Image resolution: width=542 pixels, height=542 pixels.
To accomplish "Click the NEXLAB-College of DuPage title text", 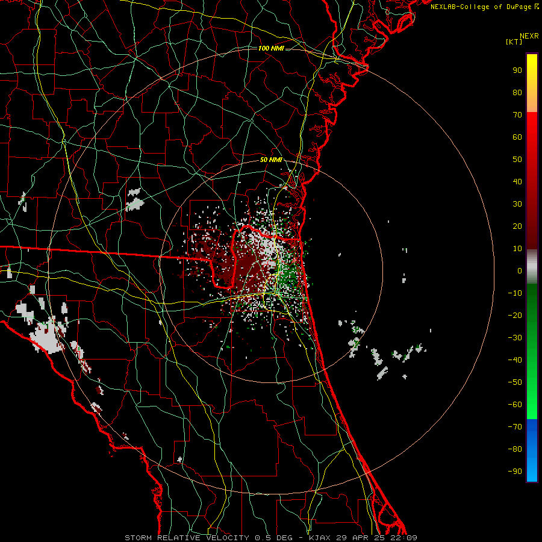I will pyautogui.click(x=485, y=7).
